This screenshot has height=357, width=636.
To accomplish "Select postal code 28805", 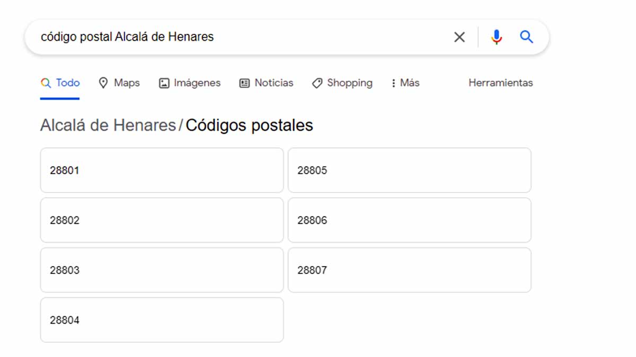I will pos(409,170).
